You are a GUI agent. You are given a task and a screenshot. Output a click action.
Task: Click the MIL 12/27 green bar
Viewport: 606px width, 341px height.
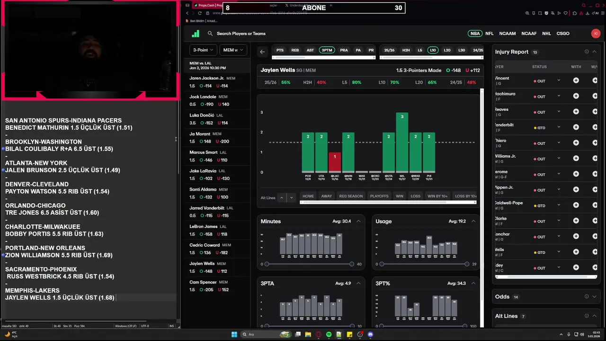(x=402, y=142)
